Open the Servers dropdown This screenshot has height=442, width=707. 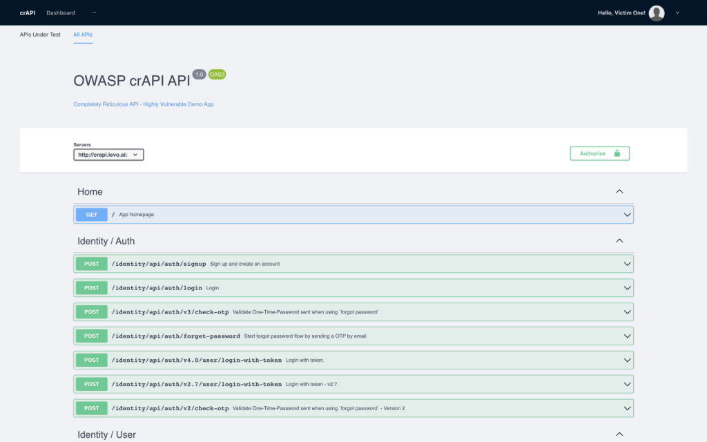(x=108, y=155)
